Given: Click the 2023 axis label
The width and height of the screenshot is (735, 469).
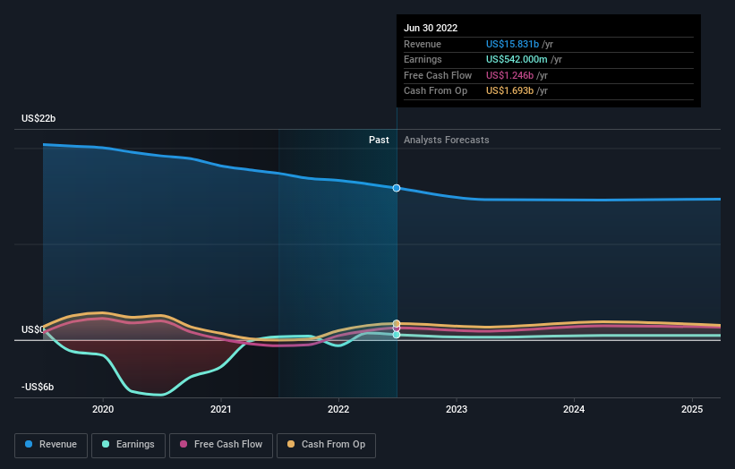Looking at the screenshot, I should point(457,409).
